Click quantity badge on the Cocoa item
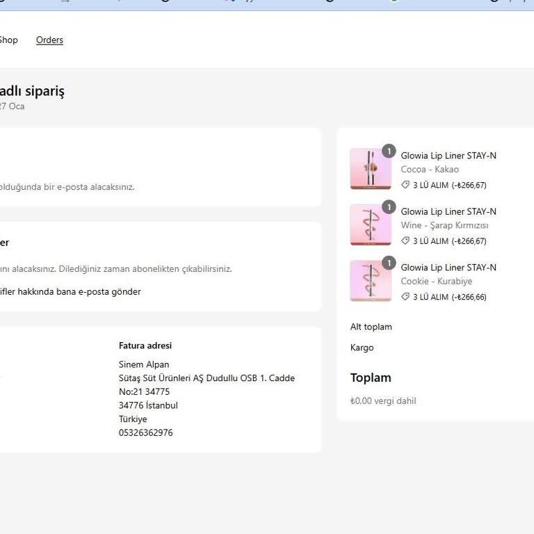The height and width of the screenshot is (534, 534). click(x=389, y=151)
